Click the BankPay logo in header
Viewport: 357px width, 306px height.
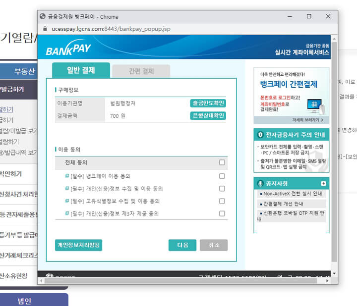[x=68, y=48]
